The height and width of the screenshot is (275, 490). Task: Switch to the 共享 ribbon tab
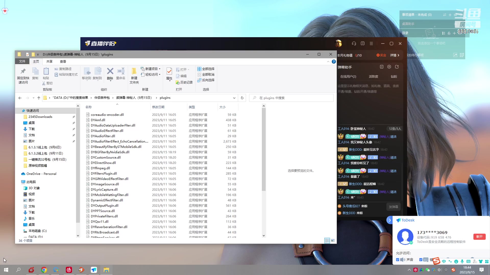tap(50, 61)
